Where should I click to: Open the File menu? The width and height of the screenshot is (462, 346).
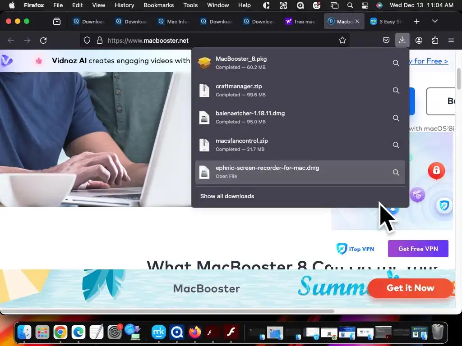(58, 5)
